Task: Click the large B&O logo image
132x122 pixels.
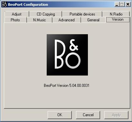Action: (x=67, y=55)
